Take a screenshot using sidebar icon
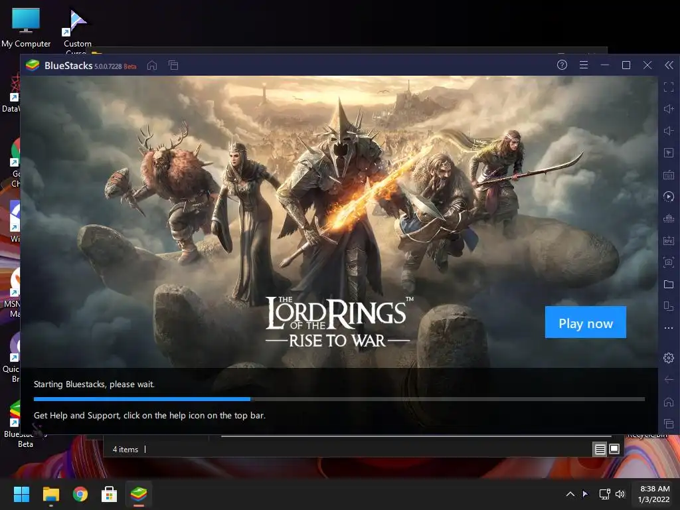The width and height of the screenshot is (680, 510). point(669,262)
